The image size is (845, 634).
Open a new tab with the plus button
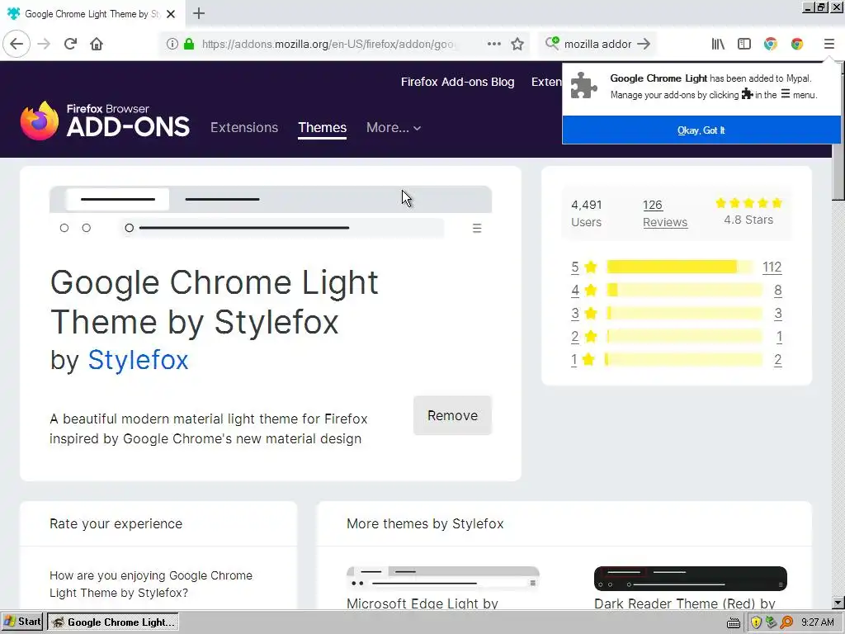click(x=199, y=13)
